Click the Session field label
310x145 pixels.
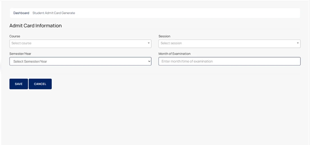point(164,36)
